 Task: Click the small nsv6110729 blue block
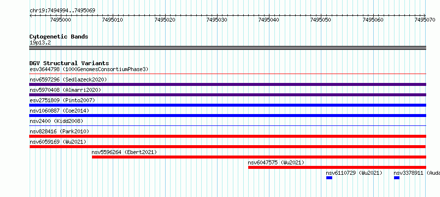coord(329,178)
